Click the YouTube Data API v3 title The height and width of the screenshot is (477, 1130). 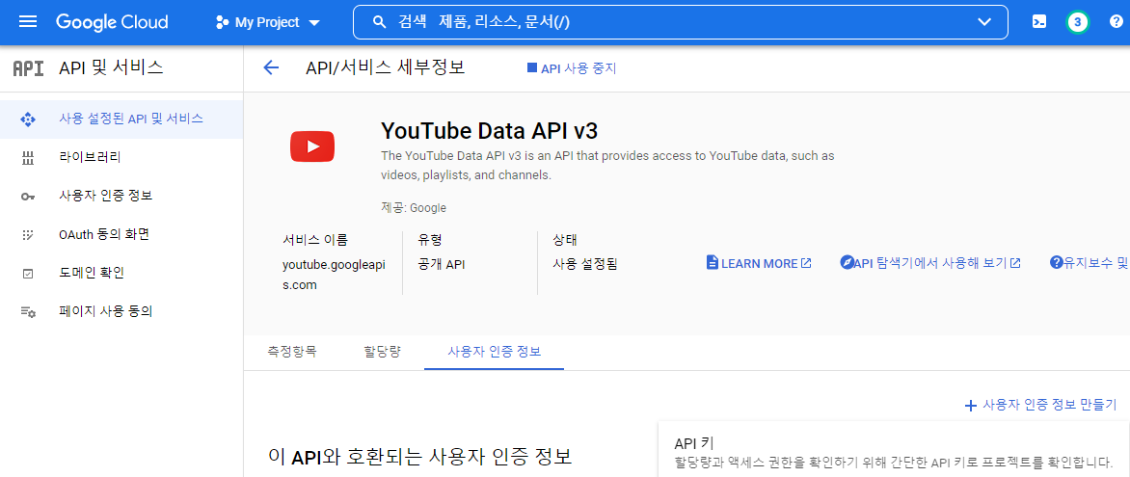point(490,130)
